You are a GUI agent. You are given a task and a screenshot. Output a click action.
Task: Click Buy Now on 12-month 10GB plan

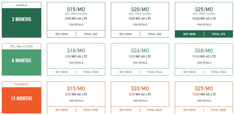tap(189, 110)
